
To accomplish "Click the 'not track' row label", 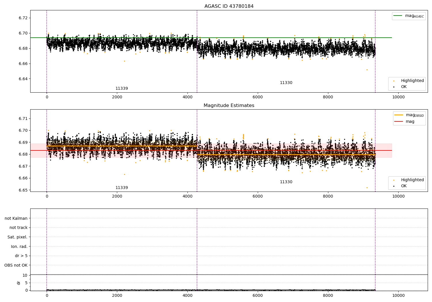I will click(x=18, y=228).
